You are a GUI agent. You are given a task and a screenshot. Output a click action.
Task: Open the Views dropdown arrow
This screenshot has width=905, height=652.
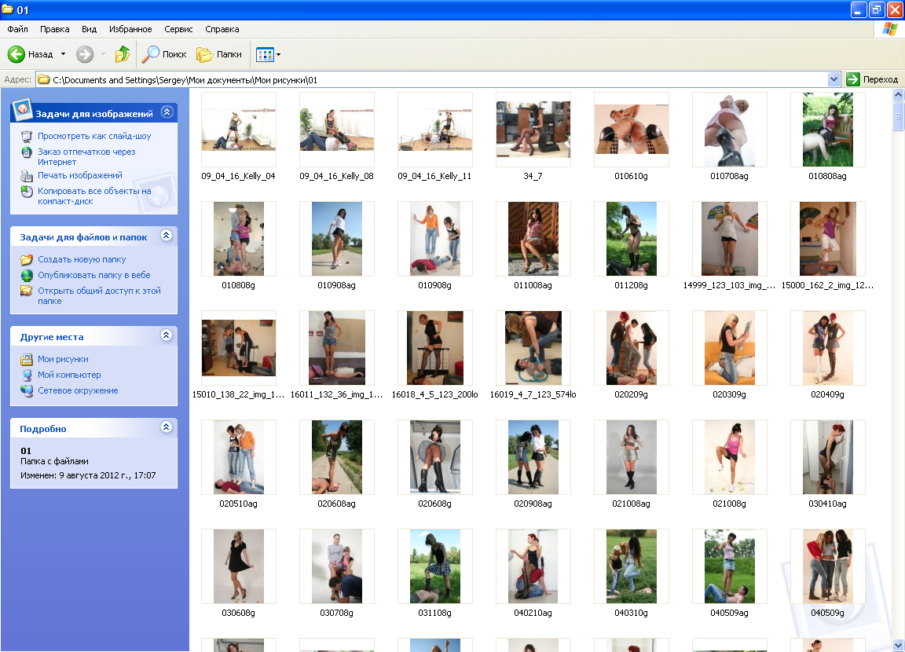pos(279,55)
